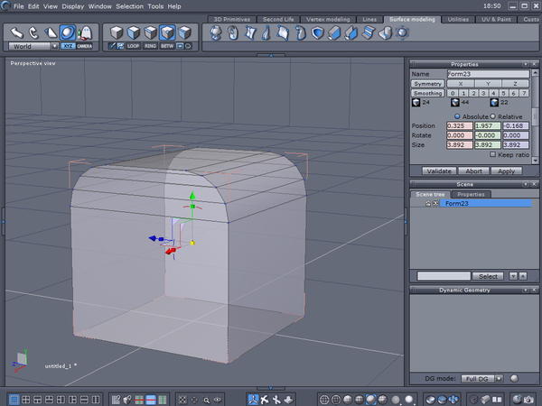Screen dimensions: 542x406
Task: Click the first Surface modeling tool icon
Action: [x=216, y=33]
